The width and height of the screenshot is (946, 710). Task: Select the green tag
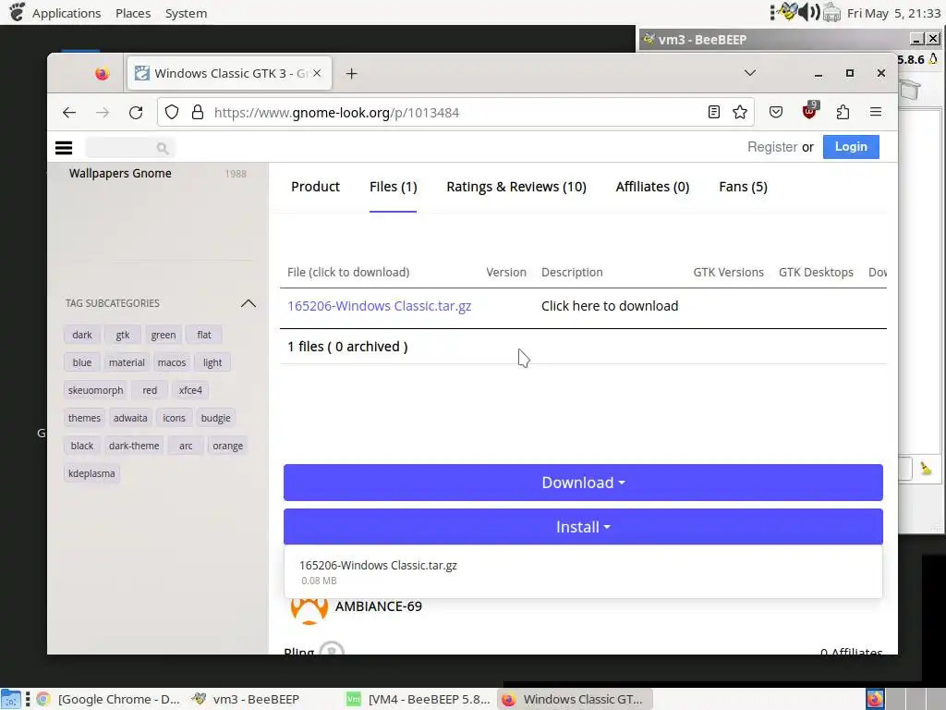click(163, 335)
